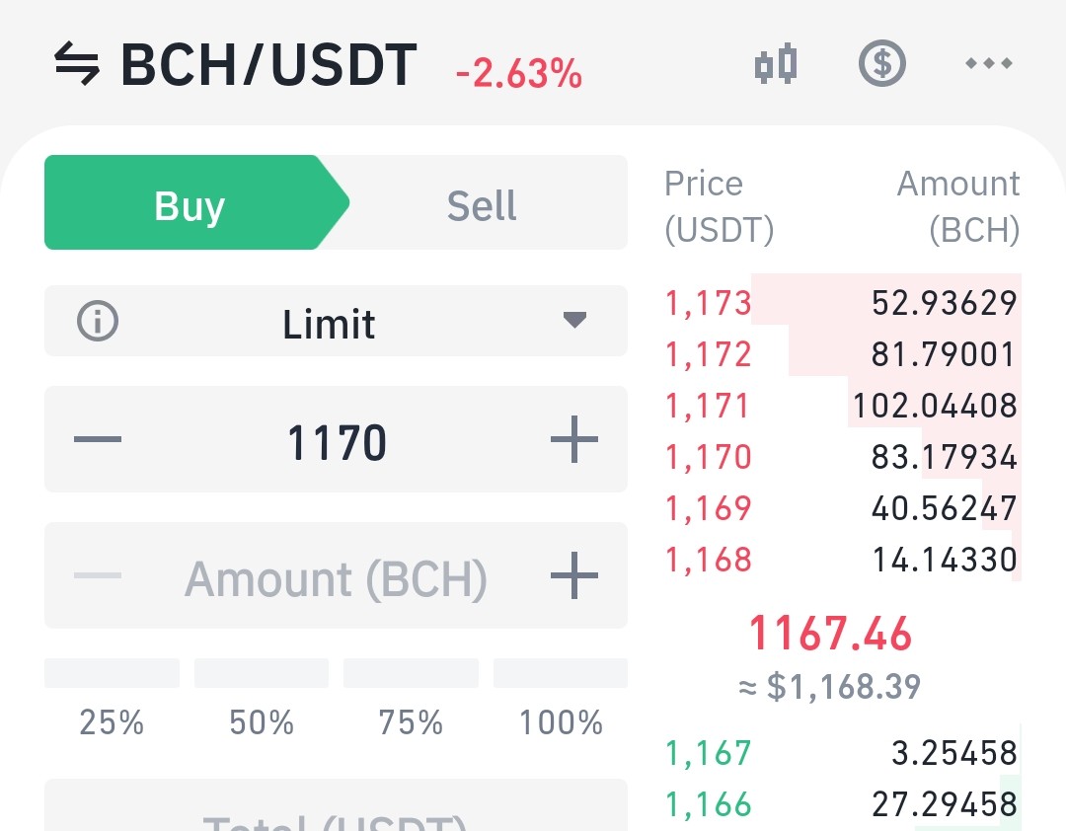Tap the swap trading pair arrows icon

[x=77, y=63]
